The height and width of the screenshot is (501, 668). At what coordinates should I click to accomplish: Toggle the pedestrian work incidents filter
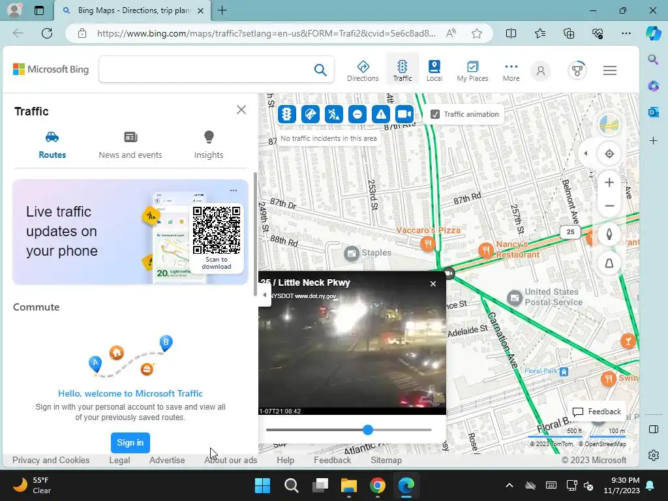[x=333, y=114]
